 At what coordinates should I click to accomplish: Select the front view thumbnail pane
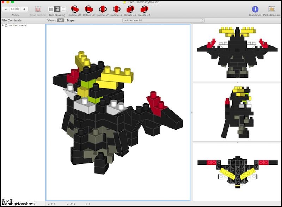coord(237,53)
